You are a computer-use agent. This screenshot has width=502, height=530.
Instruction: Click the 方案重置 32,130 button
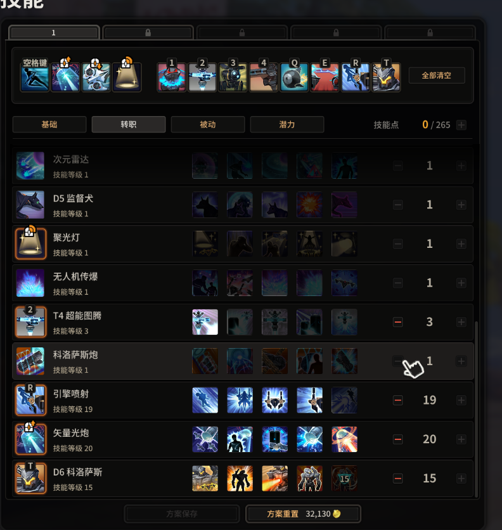(303, 514)
